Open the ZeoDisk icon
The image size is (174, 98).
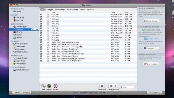[14, 38]
